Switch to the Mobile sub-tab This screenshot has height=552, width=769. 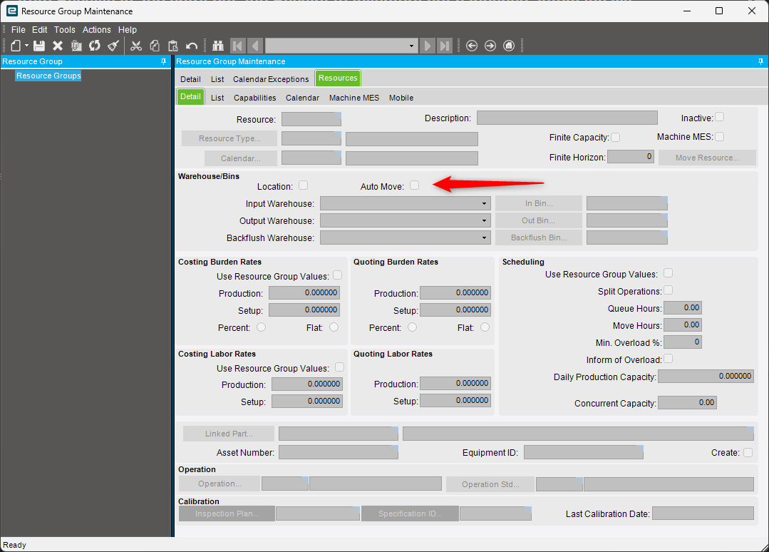point(401,98)
